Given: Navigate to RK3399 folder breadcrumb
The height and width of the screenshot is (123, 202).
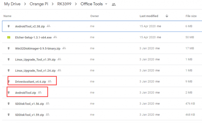Looking at the screenshot, I should 64,4.
